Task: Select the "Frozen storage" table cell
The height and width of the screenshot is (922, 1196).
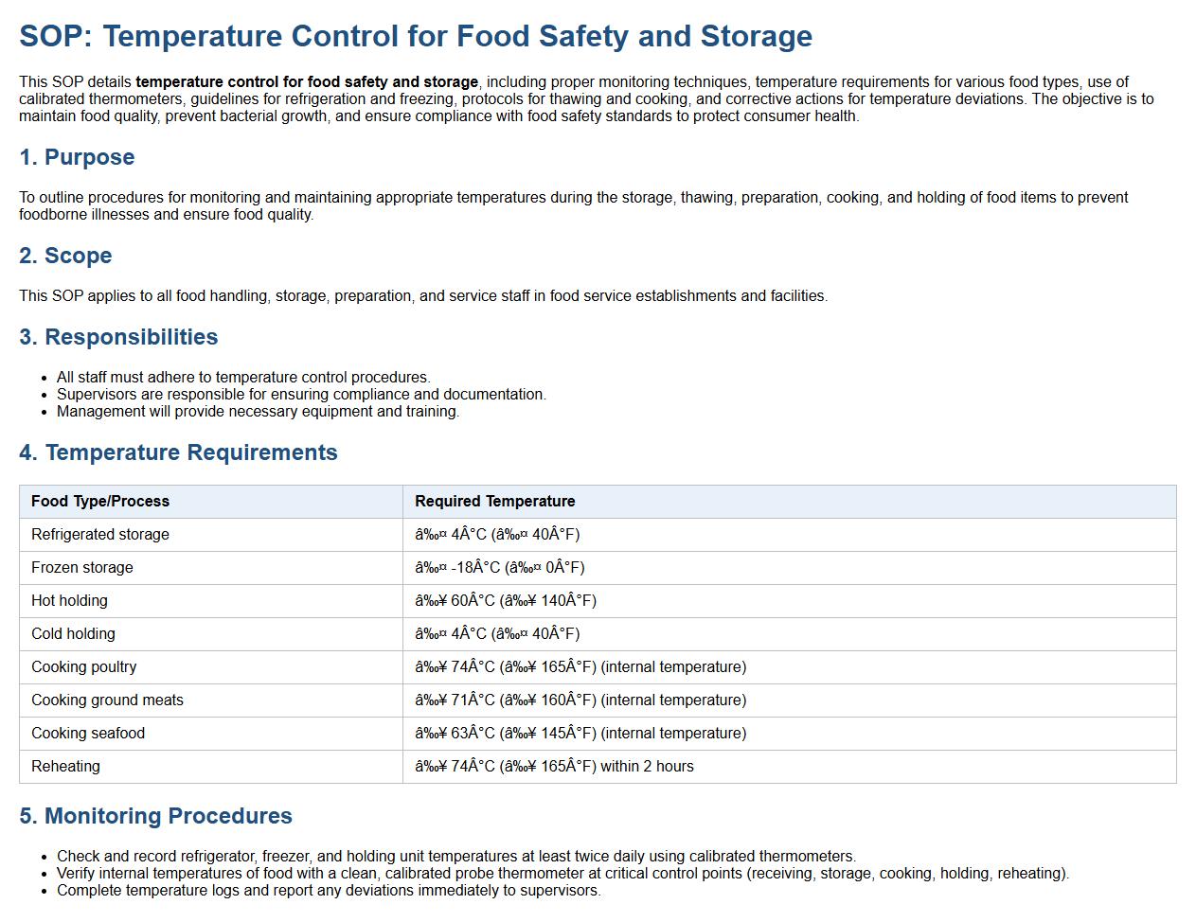Action: pos(82,568)
